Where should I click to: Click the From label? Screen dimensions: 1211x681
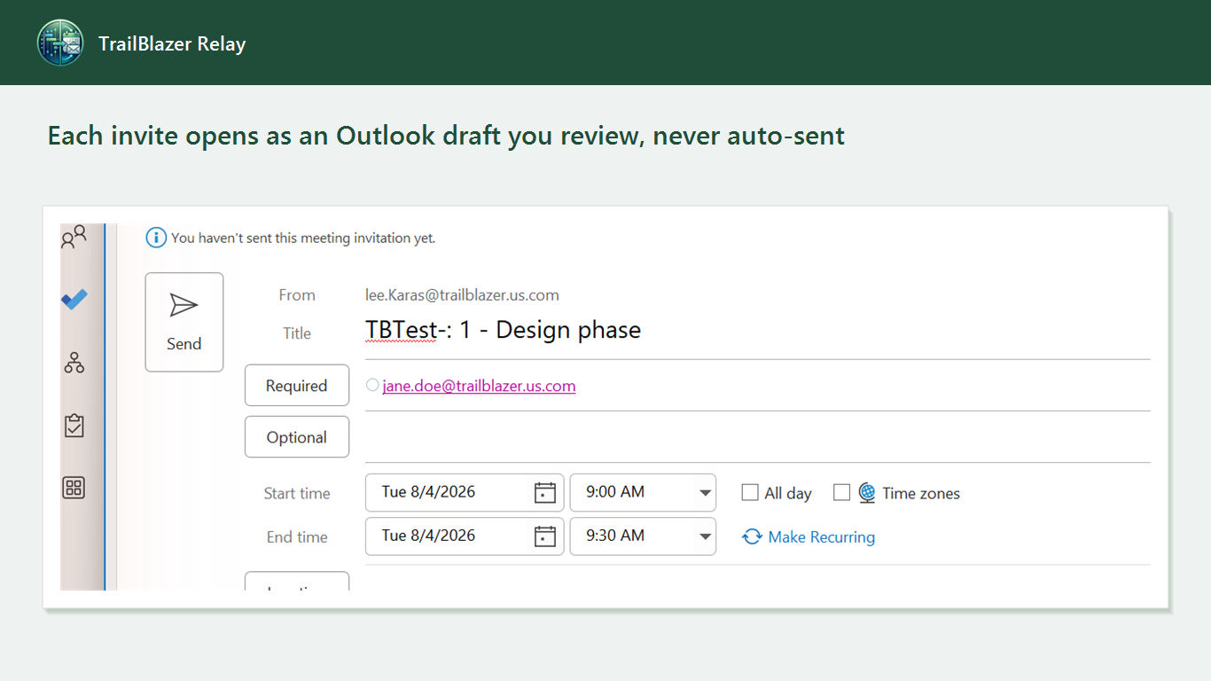click(297, 295)
